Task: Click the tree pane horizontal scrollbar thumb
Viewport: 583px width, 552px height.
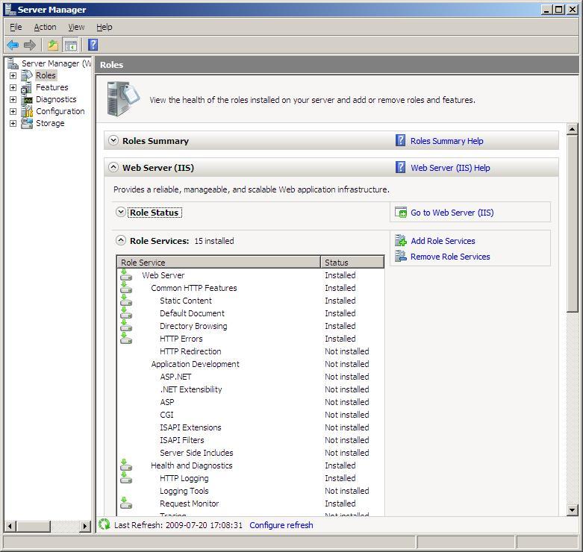Action: point(34,526)
